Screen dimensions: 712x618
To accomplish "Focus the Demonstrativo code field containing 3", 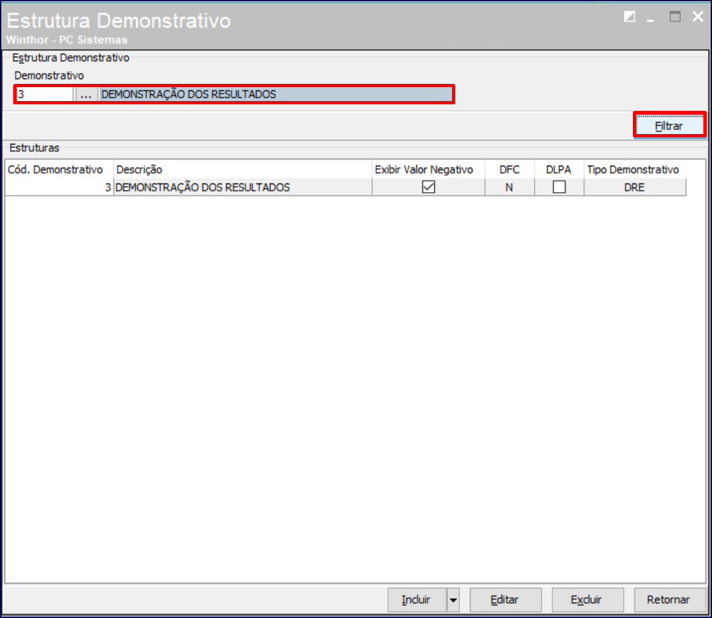I will pos(44,94).
